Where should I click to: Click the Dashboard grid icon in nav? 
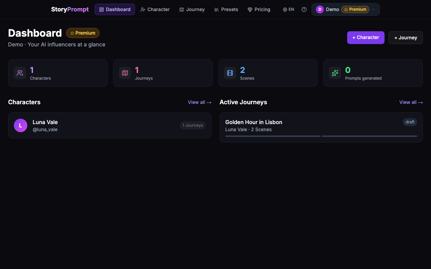point(101,9)
